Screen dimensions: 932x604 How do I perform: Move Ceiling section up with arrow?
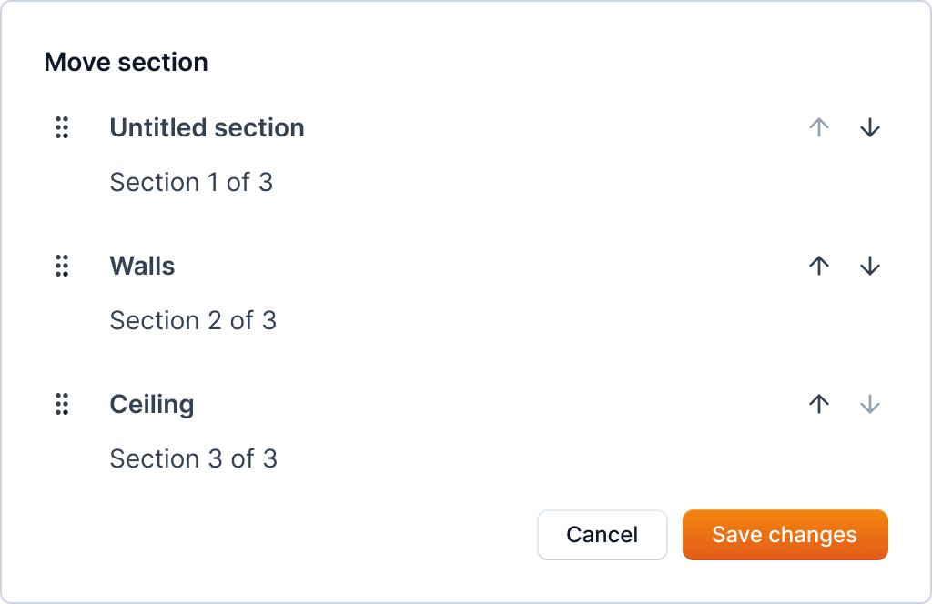(x=819, y=405)
